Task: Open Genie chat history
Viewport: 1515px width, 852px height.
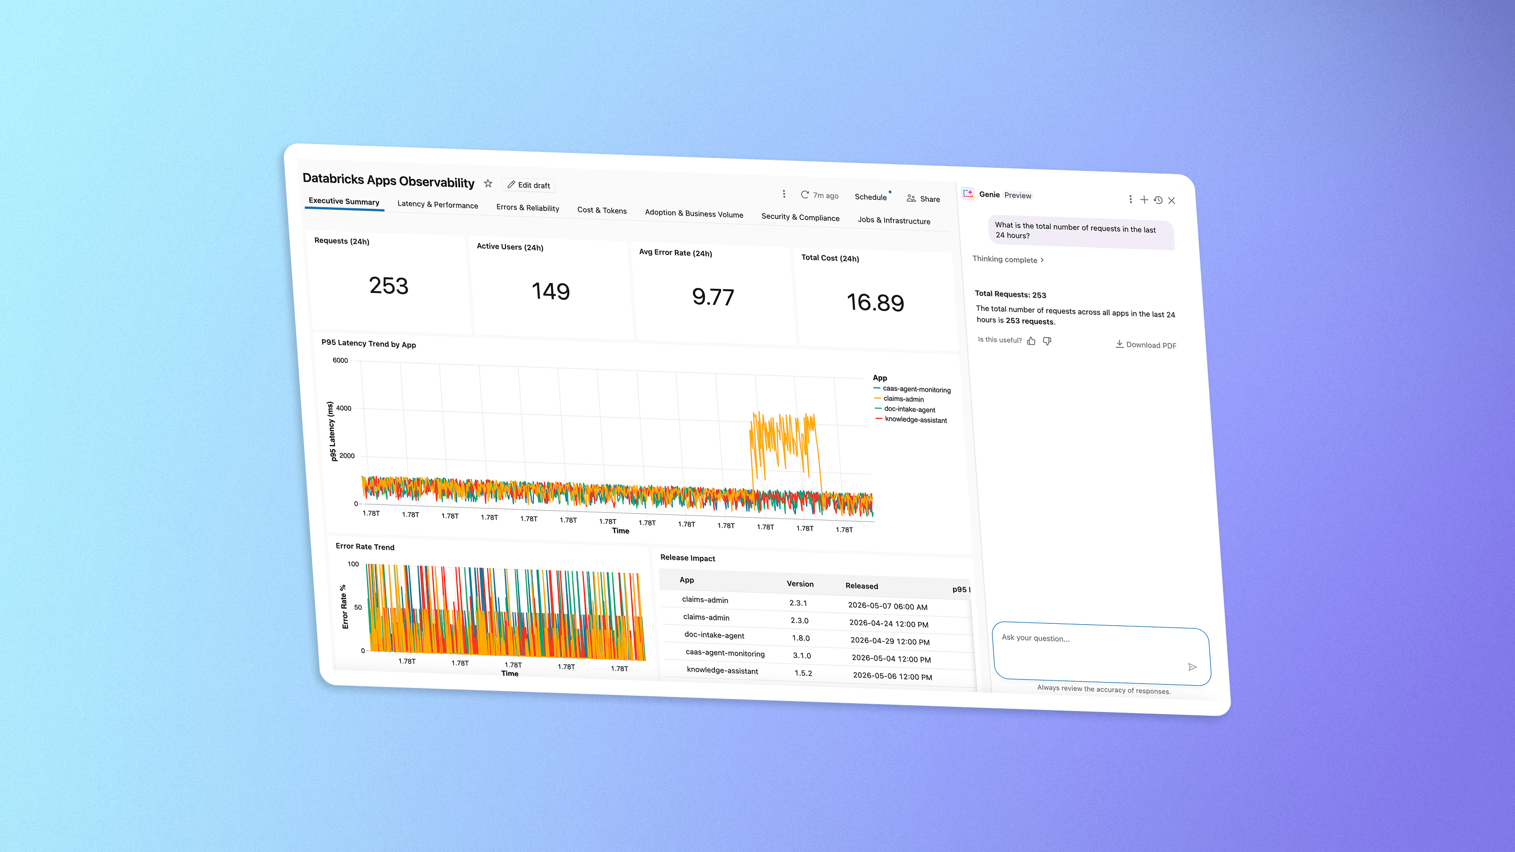Action: (x=1158, y=200)
